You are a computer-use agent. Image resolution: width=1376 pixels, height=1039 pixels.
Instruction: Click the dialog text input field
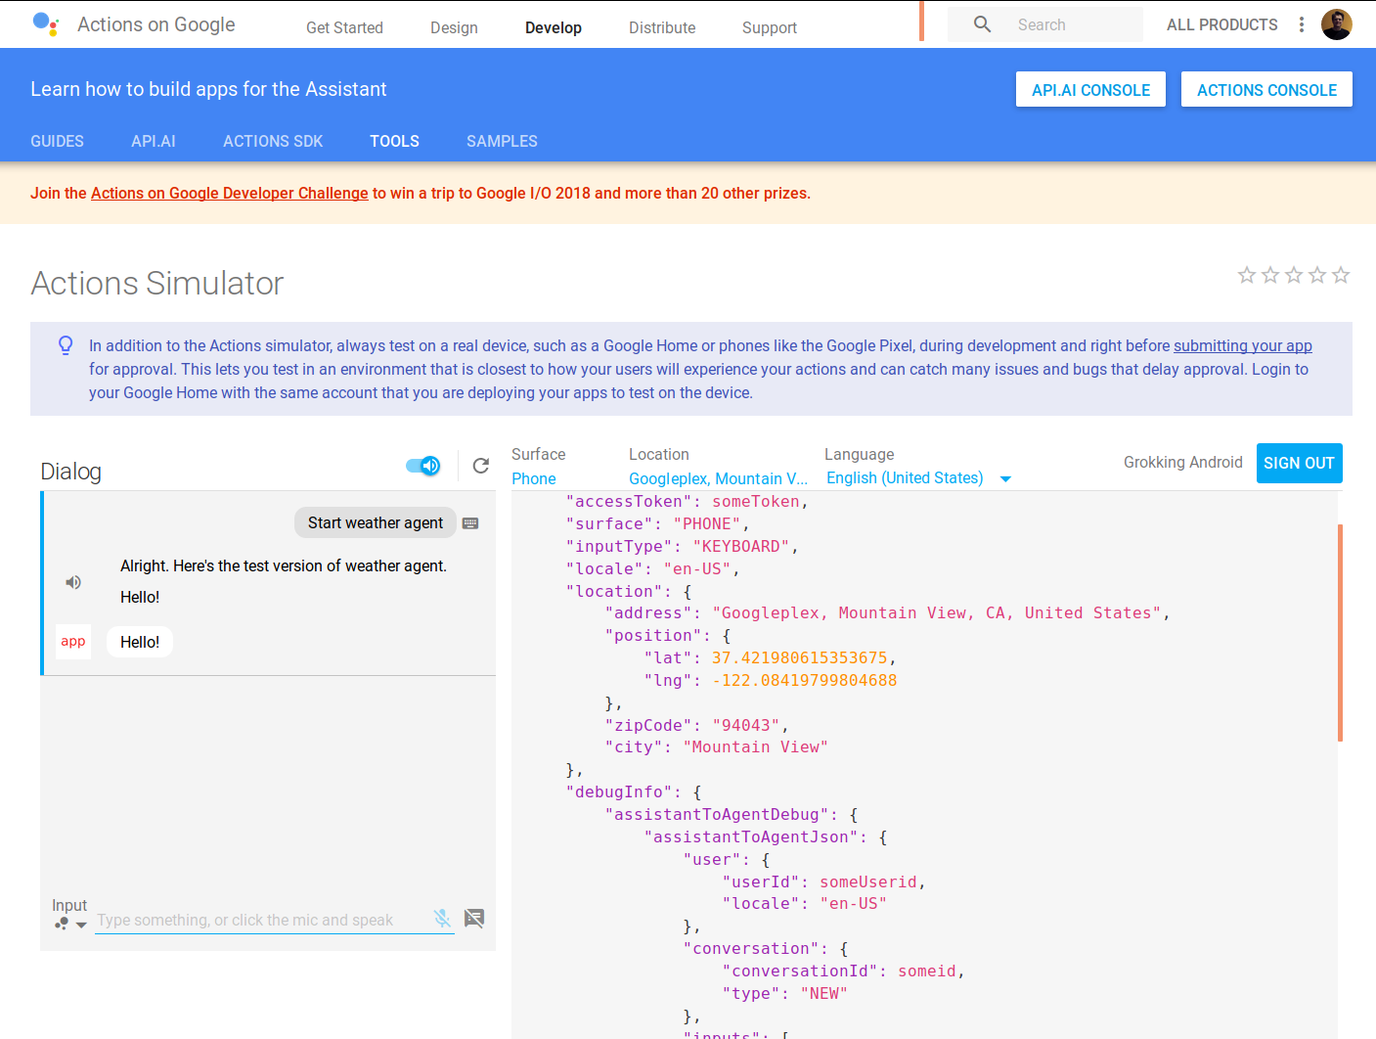(262, 920)
